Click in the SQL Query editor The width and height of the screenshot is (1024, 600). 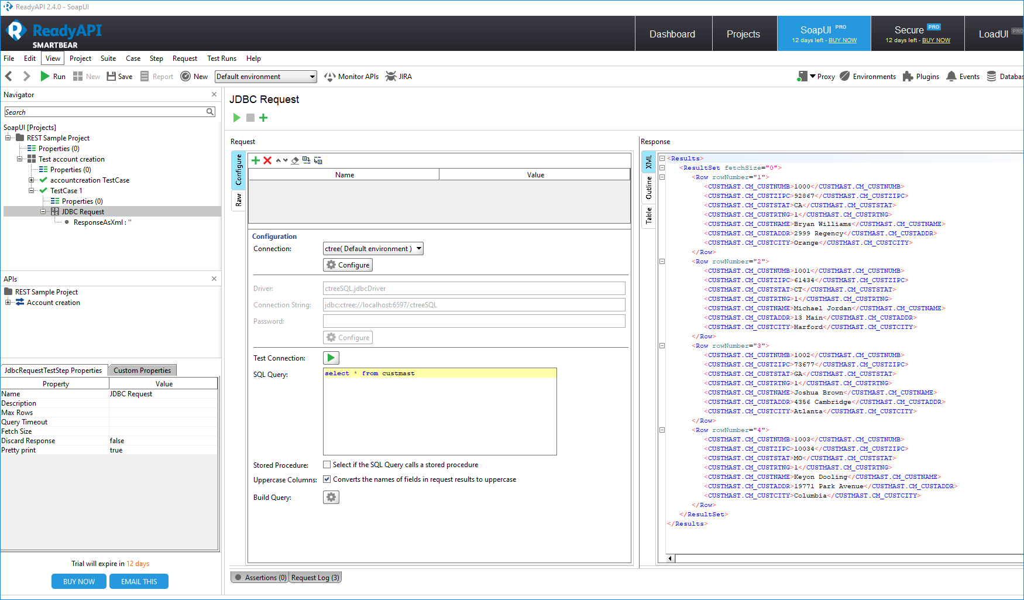tap(440, 412)
